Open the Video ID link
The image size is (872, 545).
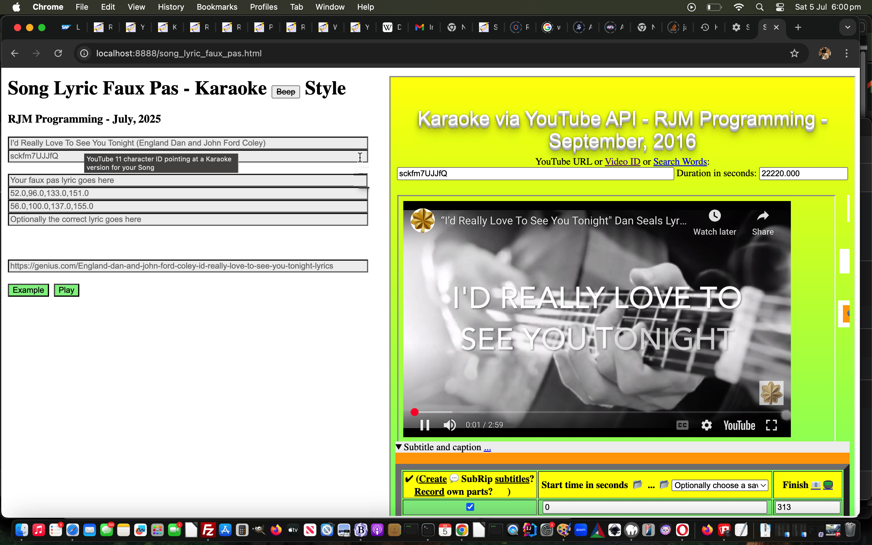point(622,161)
